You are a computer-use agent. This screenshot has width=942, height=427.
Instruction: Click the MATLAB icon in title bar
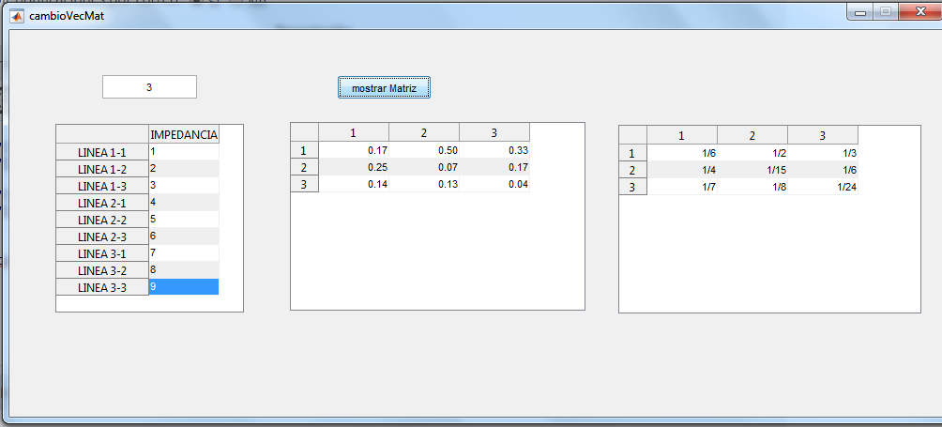(x=16, y=15)
